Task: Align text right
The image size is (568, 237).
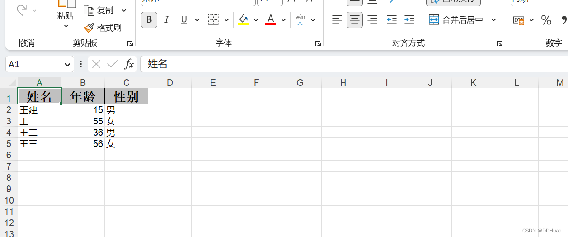Action: click(372, 20)
